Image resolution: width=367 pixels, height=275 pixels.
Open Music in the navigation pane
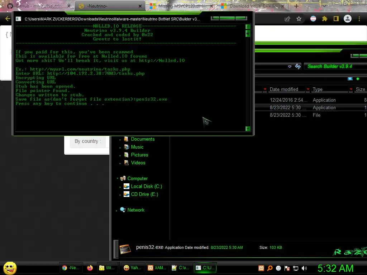click(137, 147)
